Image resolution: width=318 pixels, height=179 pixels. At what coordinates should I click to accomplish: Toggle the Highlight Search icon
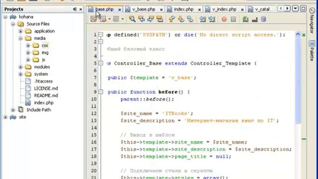click(x=160, y=19)
